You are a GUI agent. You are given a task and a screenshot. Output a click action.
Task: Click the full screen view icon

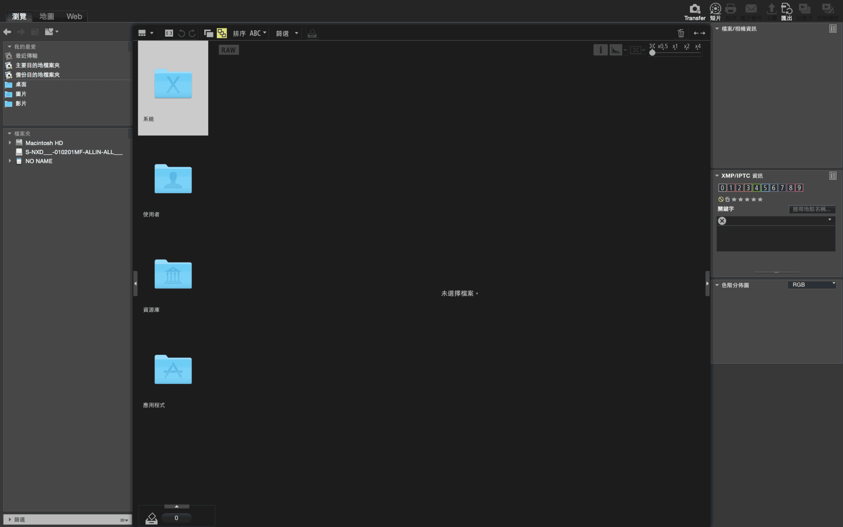pos(169,33)
